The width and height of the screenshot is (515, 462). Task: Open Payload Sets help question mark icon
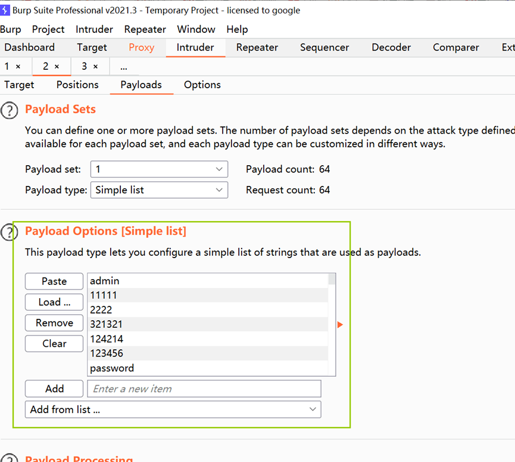click(x=9, y=110)
